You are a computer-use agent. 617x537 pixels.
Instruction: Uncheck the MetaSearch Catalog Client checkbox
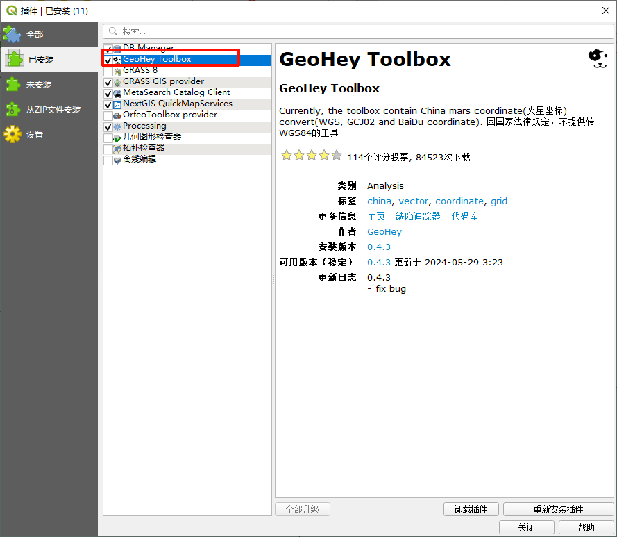(108, 94)
